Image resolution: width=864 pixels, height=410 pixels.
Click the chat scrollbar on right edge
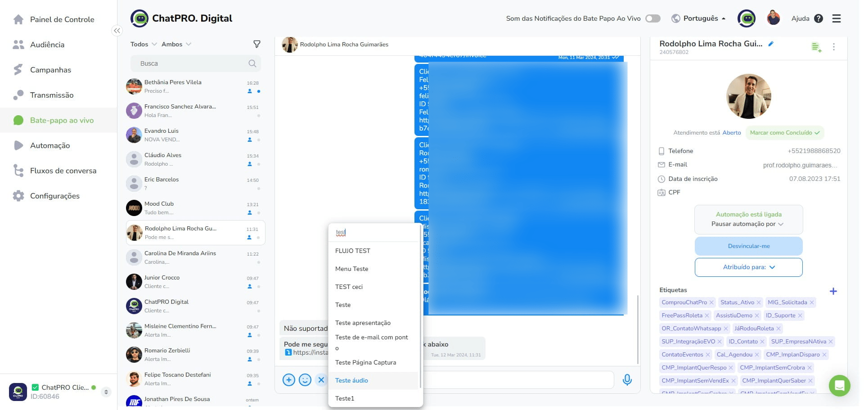pos(638,329)
